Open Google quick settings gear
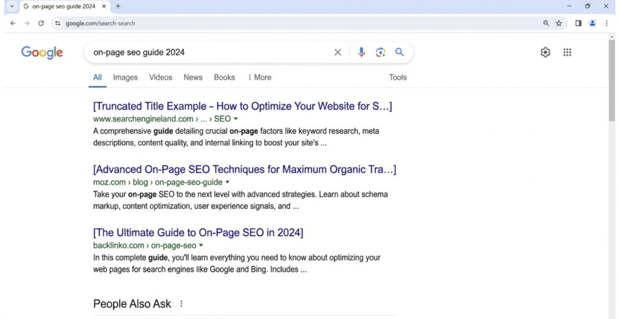 pos(545,52)
